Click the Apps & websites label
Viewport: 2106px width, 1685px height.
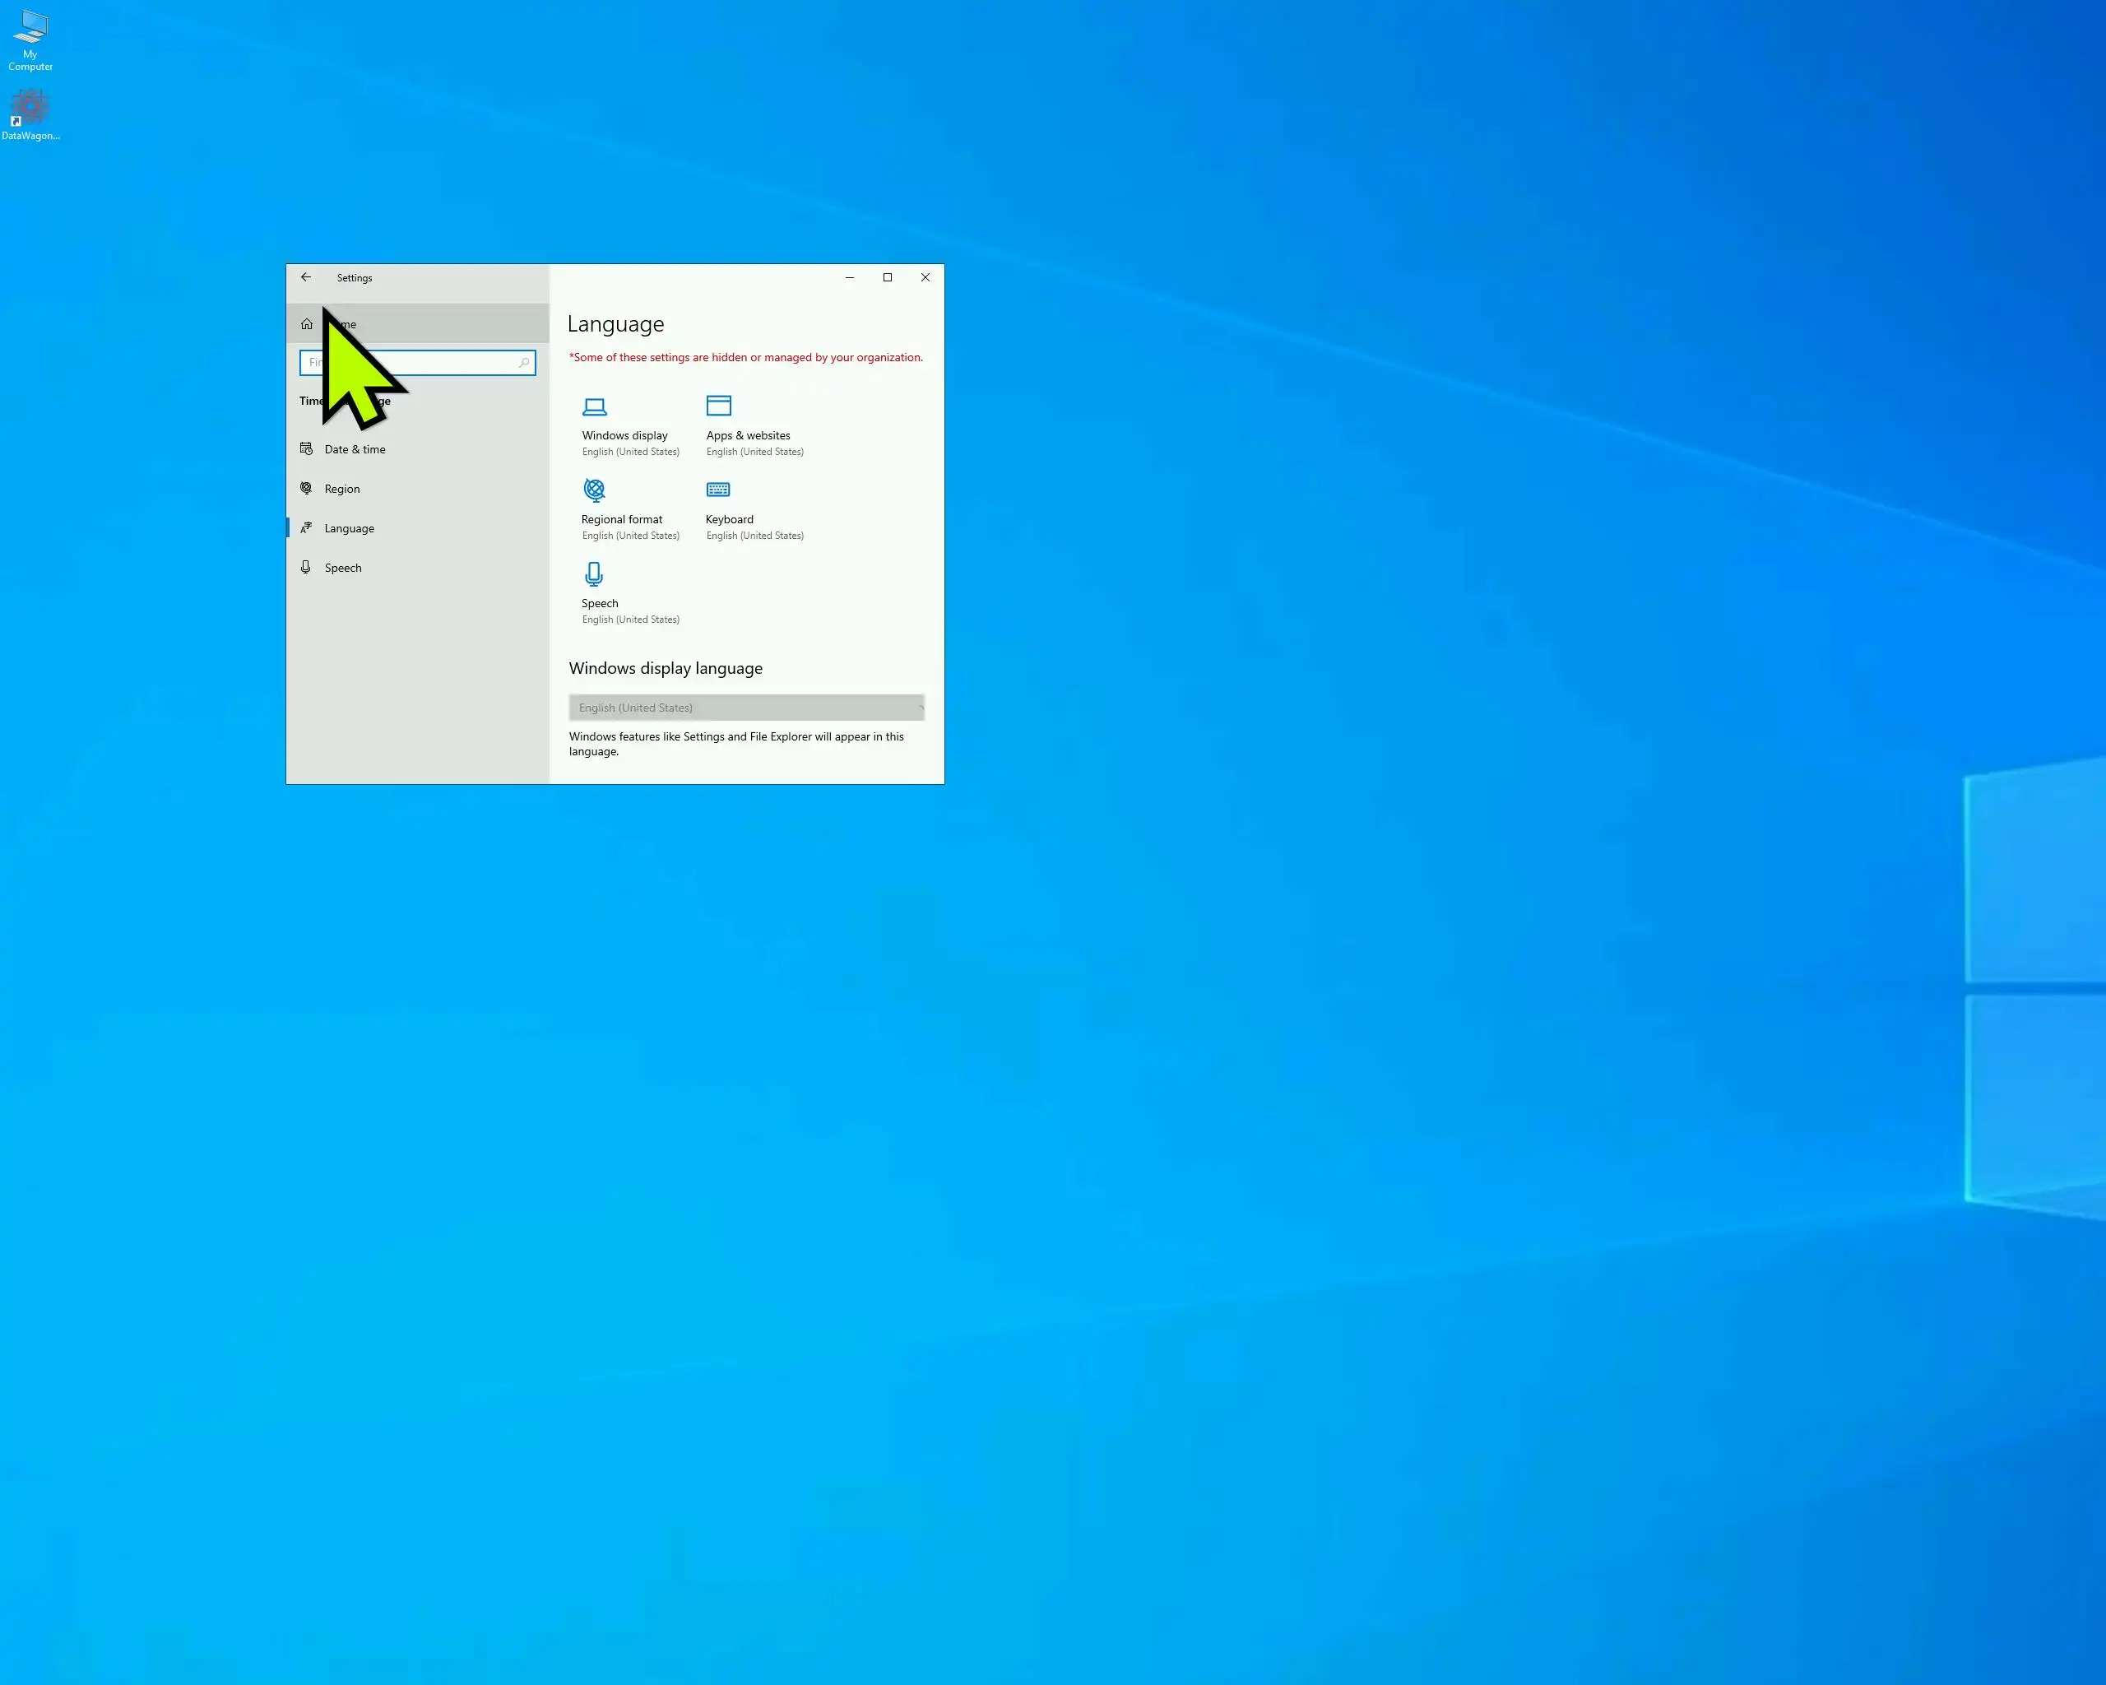click(x=749, y=436)
